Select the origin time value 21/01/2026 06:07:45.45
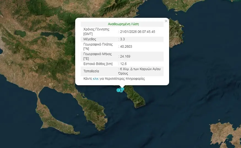Screen dimensions: 241x148 (x=137, y=32)
